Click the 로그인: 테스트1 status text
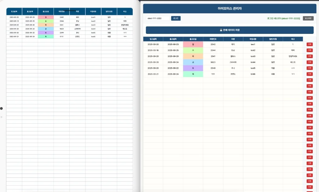319x192 pixels. (283, 18)
